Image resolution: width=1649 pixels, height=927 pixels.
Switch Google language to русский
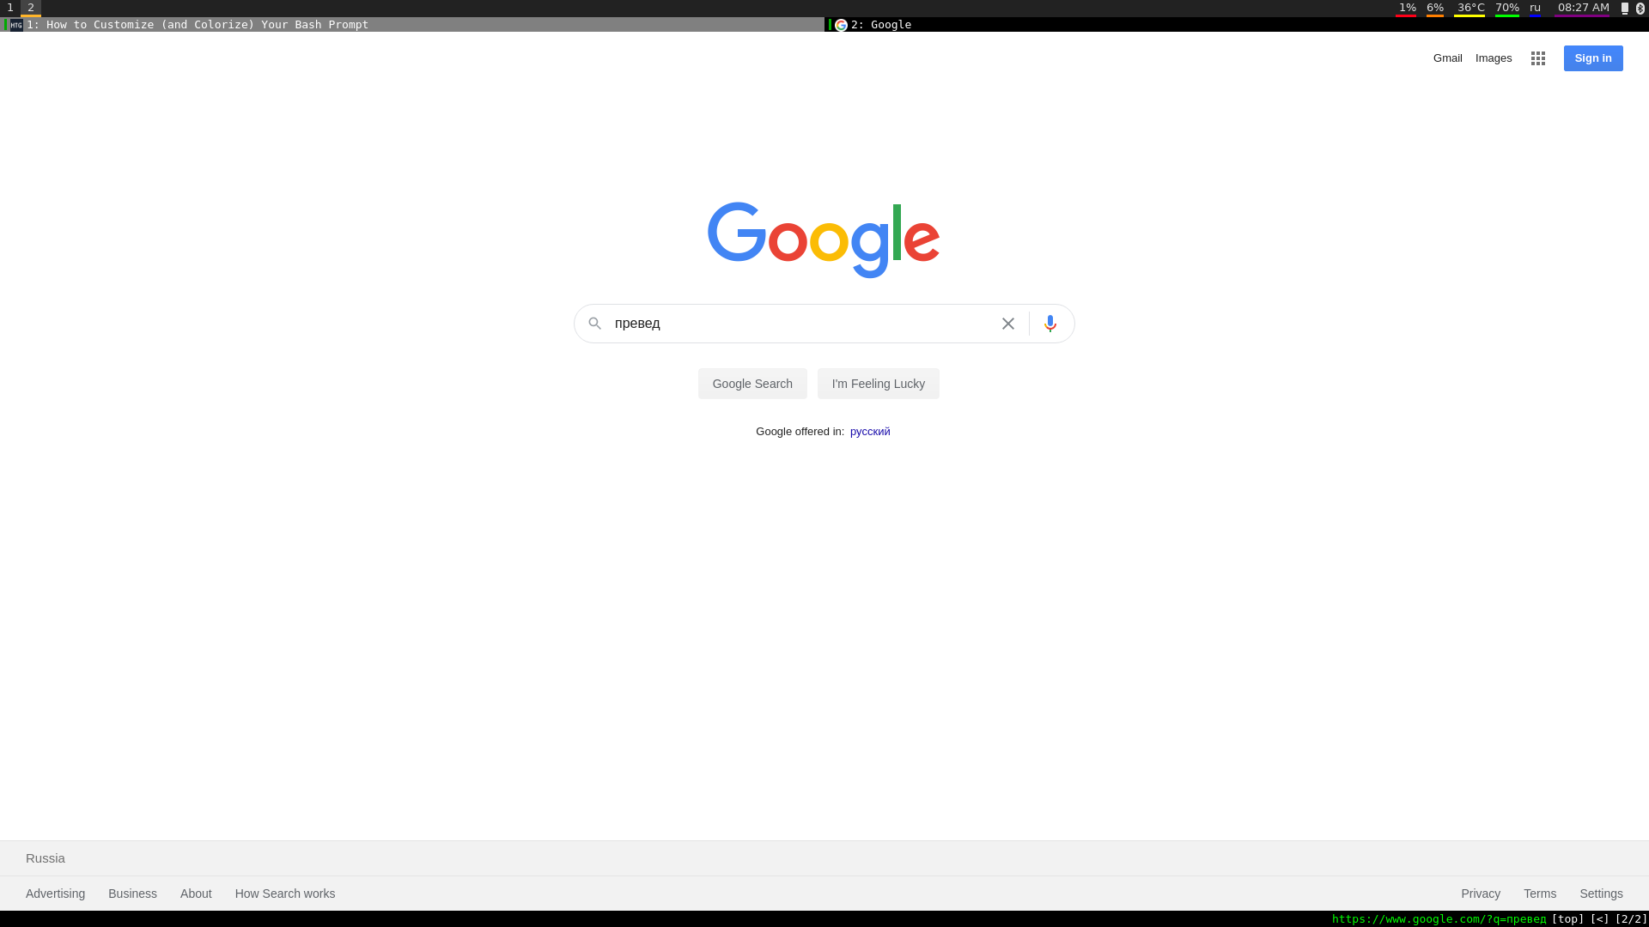pyautogui.click(x=870, y=432)
